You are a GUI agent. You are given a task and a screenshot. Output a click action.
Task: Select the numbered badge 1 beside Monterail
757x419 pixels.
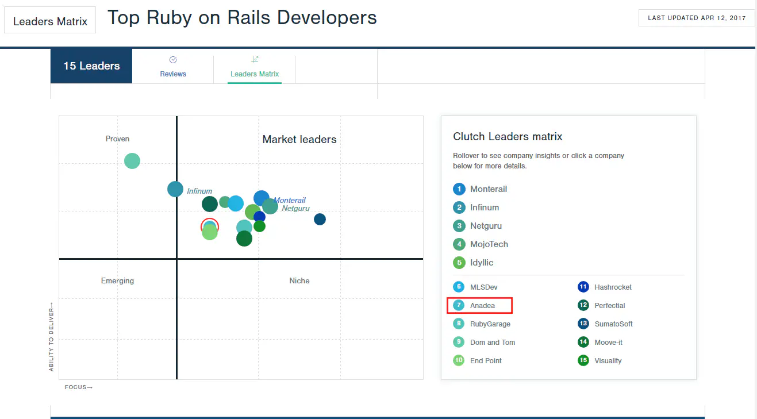(x=459, y=189)
